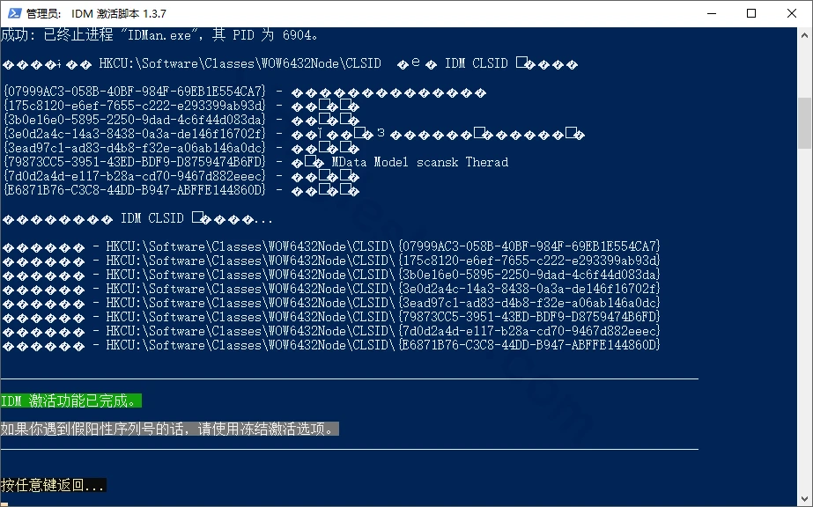This screenshot has width=813, height=507.
Task: Click the GUID {3e0d2a4c-14a3-8438-0a3a-de146f16702f} in the first list
Action: 135,134
